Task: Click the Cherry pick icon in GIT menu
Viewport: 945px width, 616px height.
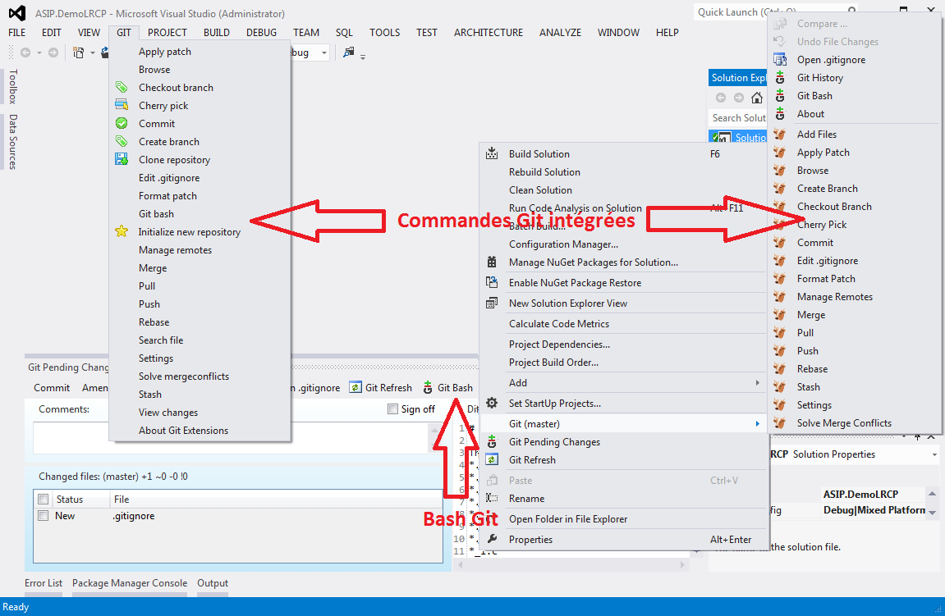Action: point(122,106)
